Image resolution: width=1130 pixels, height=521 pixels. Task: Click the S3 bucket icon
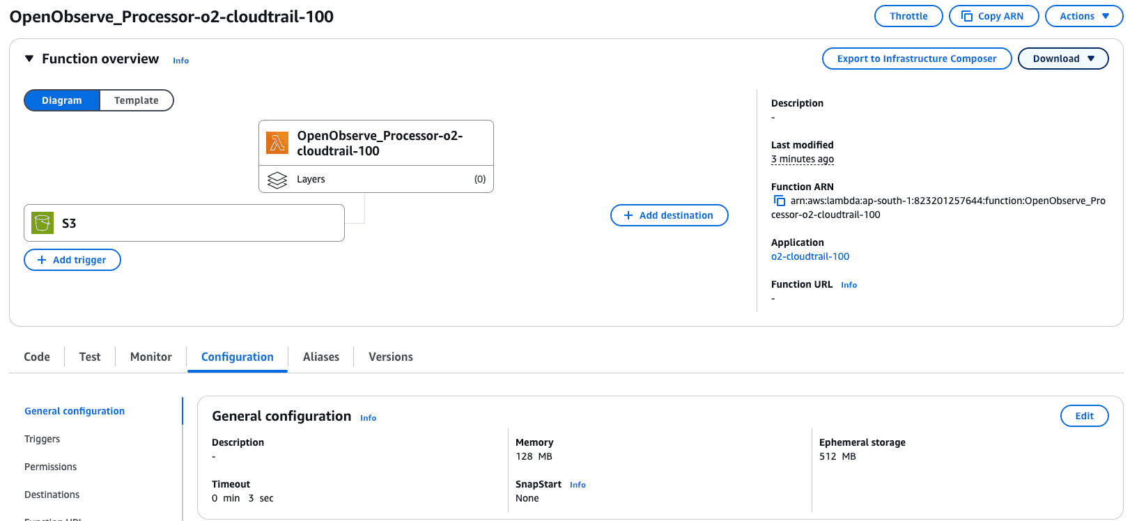42,223
